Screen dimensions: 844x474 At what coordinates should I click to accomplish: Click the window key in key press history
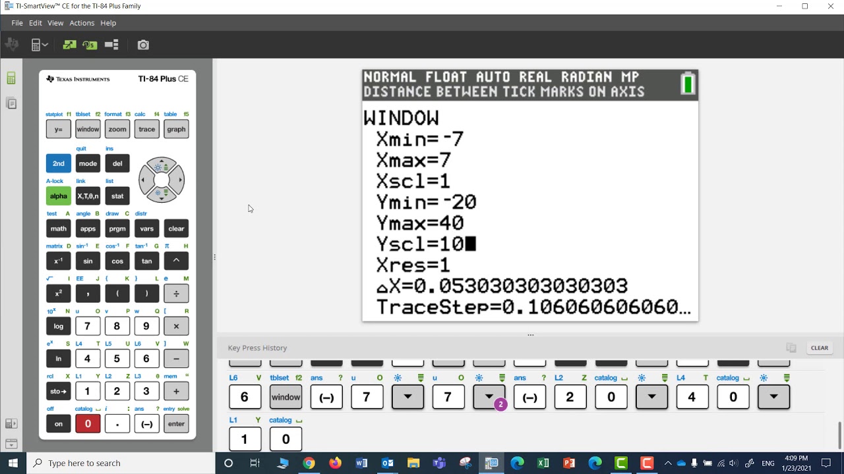286,397
